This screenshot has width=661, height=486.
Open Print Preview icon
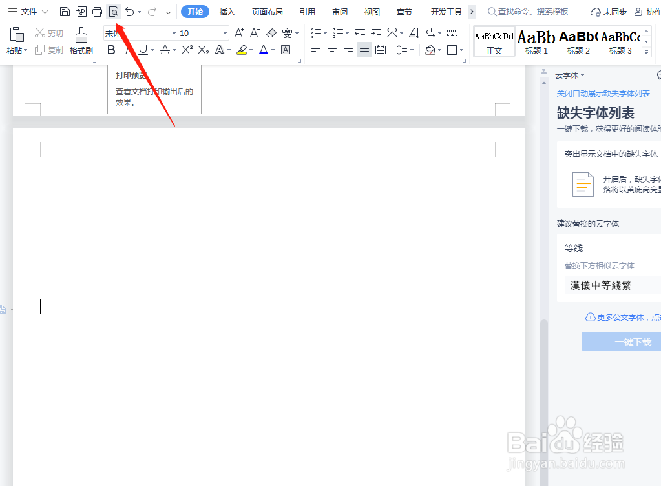pyautogui.click(x=114, y=12)
